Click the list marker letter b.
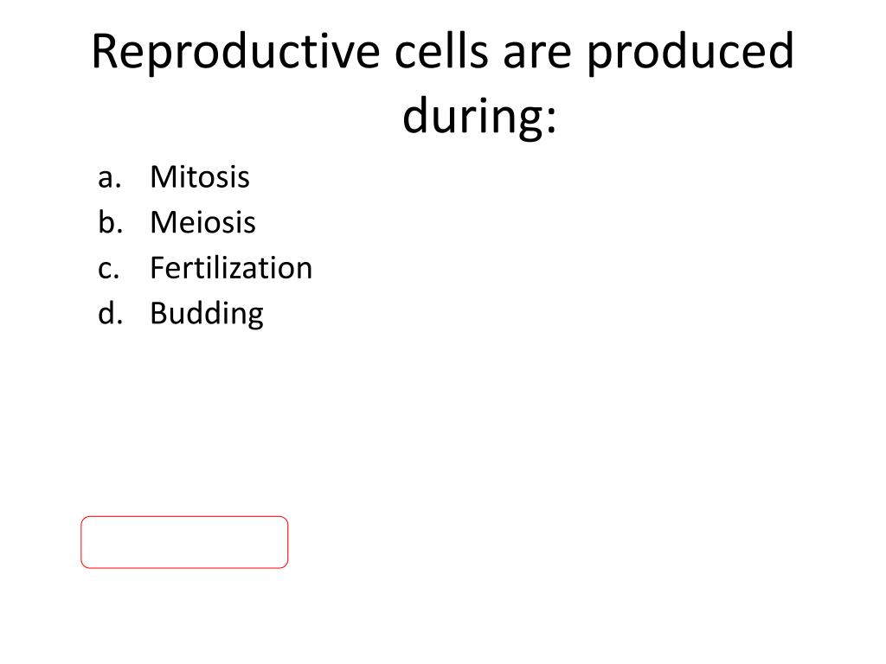 pyautogui.click(x=110, y=222)
